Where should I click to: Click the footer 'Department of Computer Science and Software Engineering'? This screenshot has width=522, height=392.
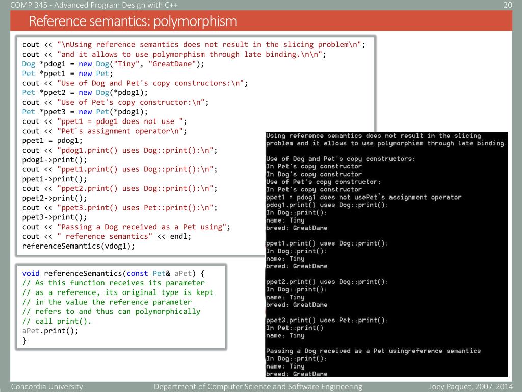point(258,387)
